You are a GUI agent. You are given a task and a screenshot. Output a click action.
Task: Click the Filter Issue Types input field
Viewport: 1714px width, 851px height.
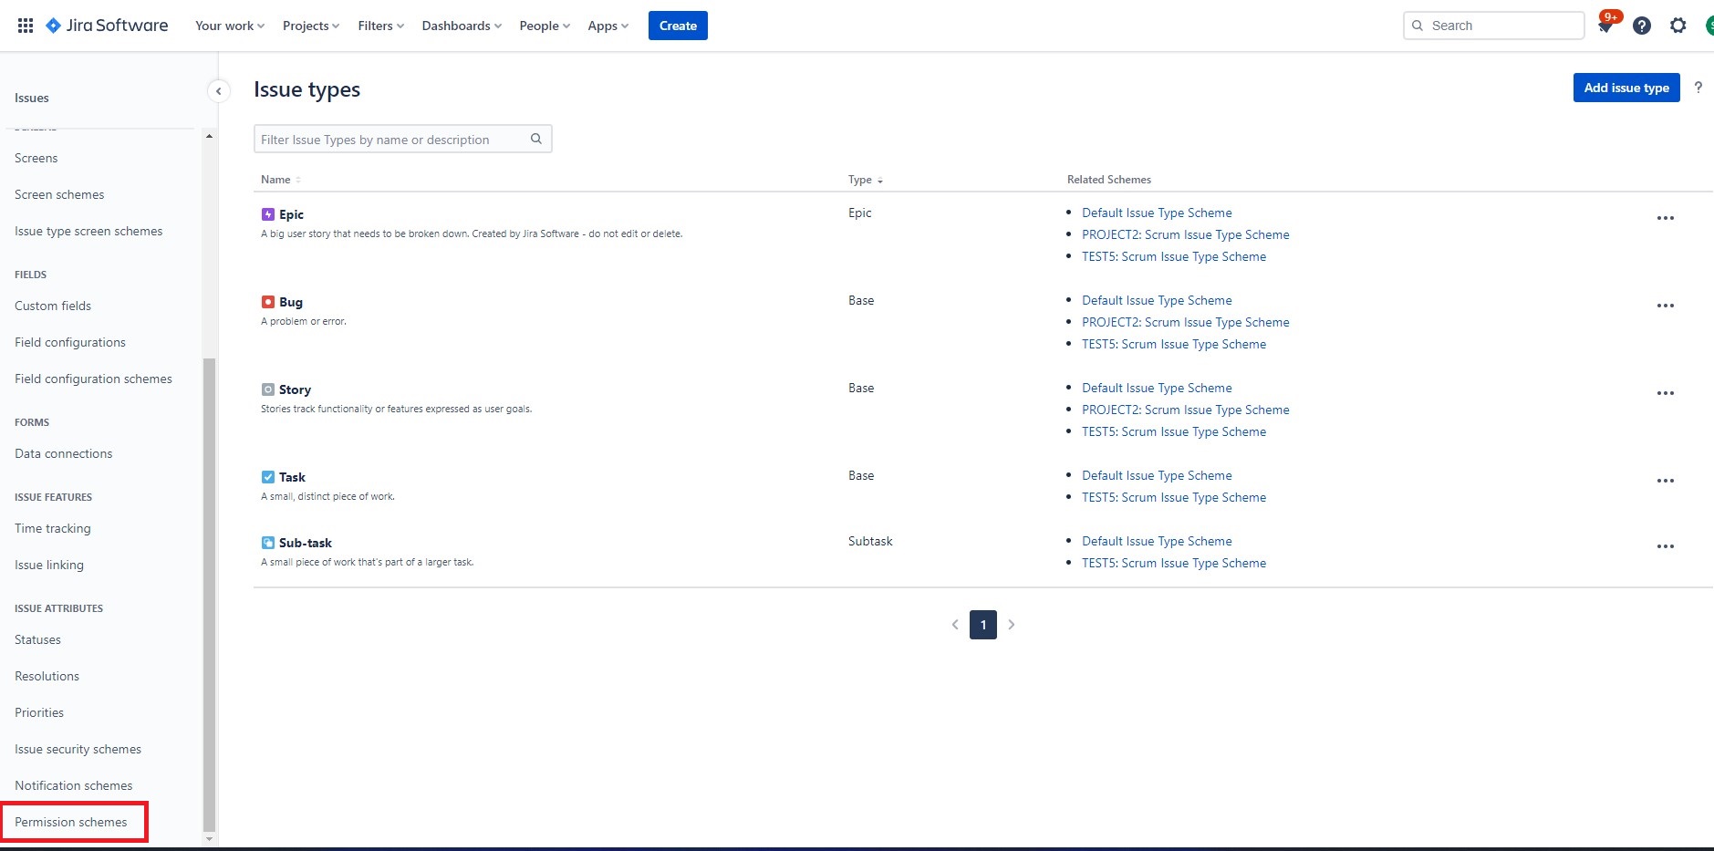pyautogui.click(x=390, y=140)
